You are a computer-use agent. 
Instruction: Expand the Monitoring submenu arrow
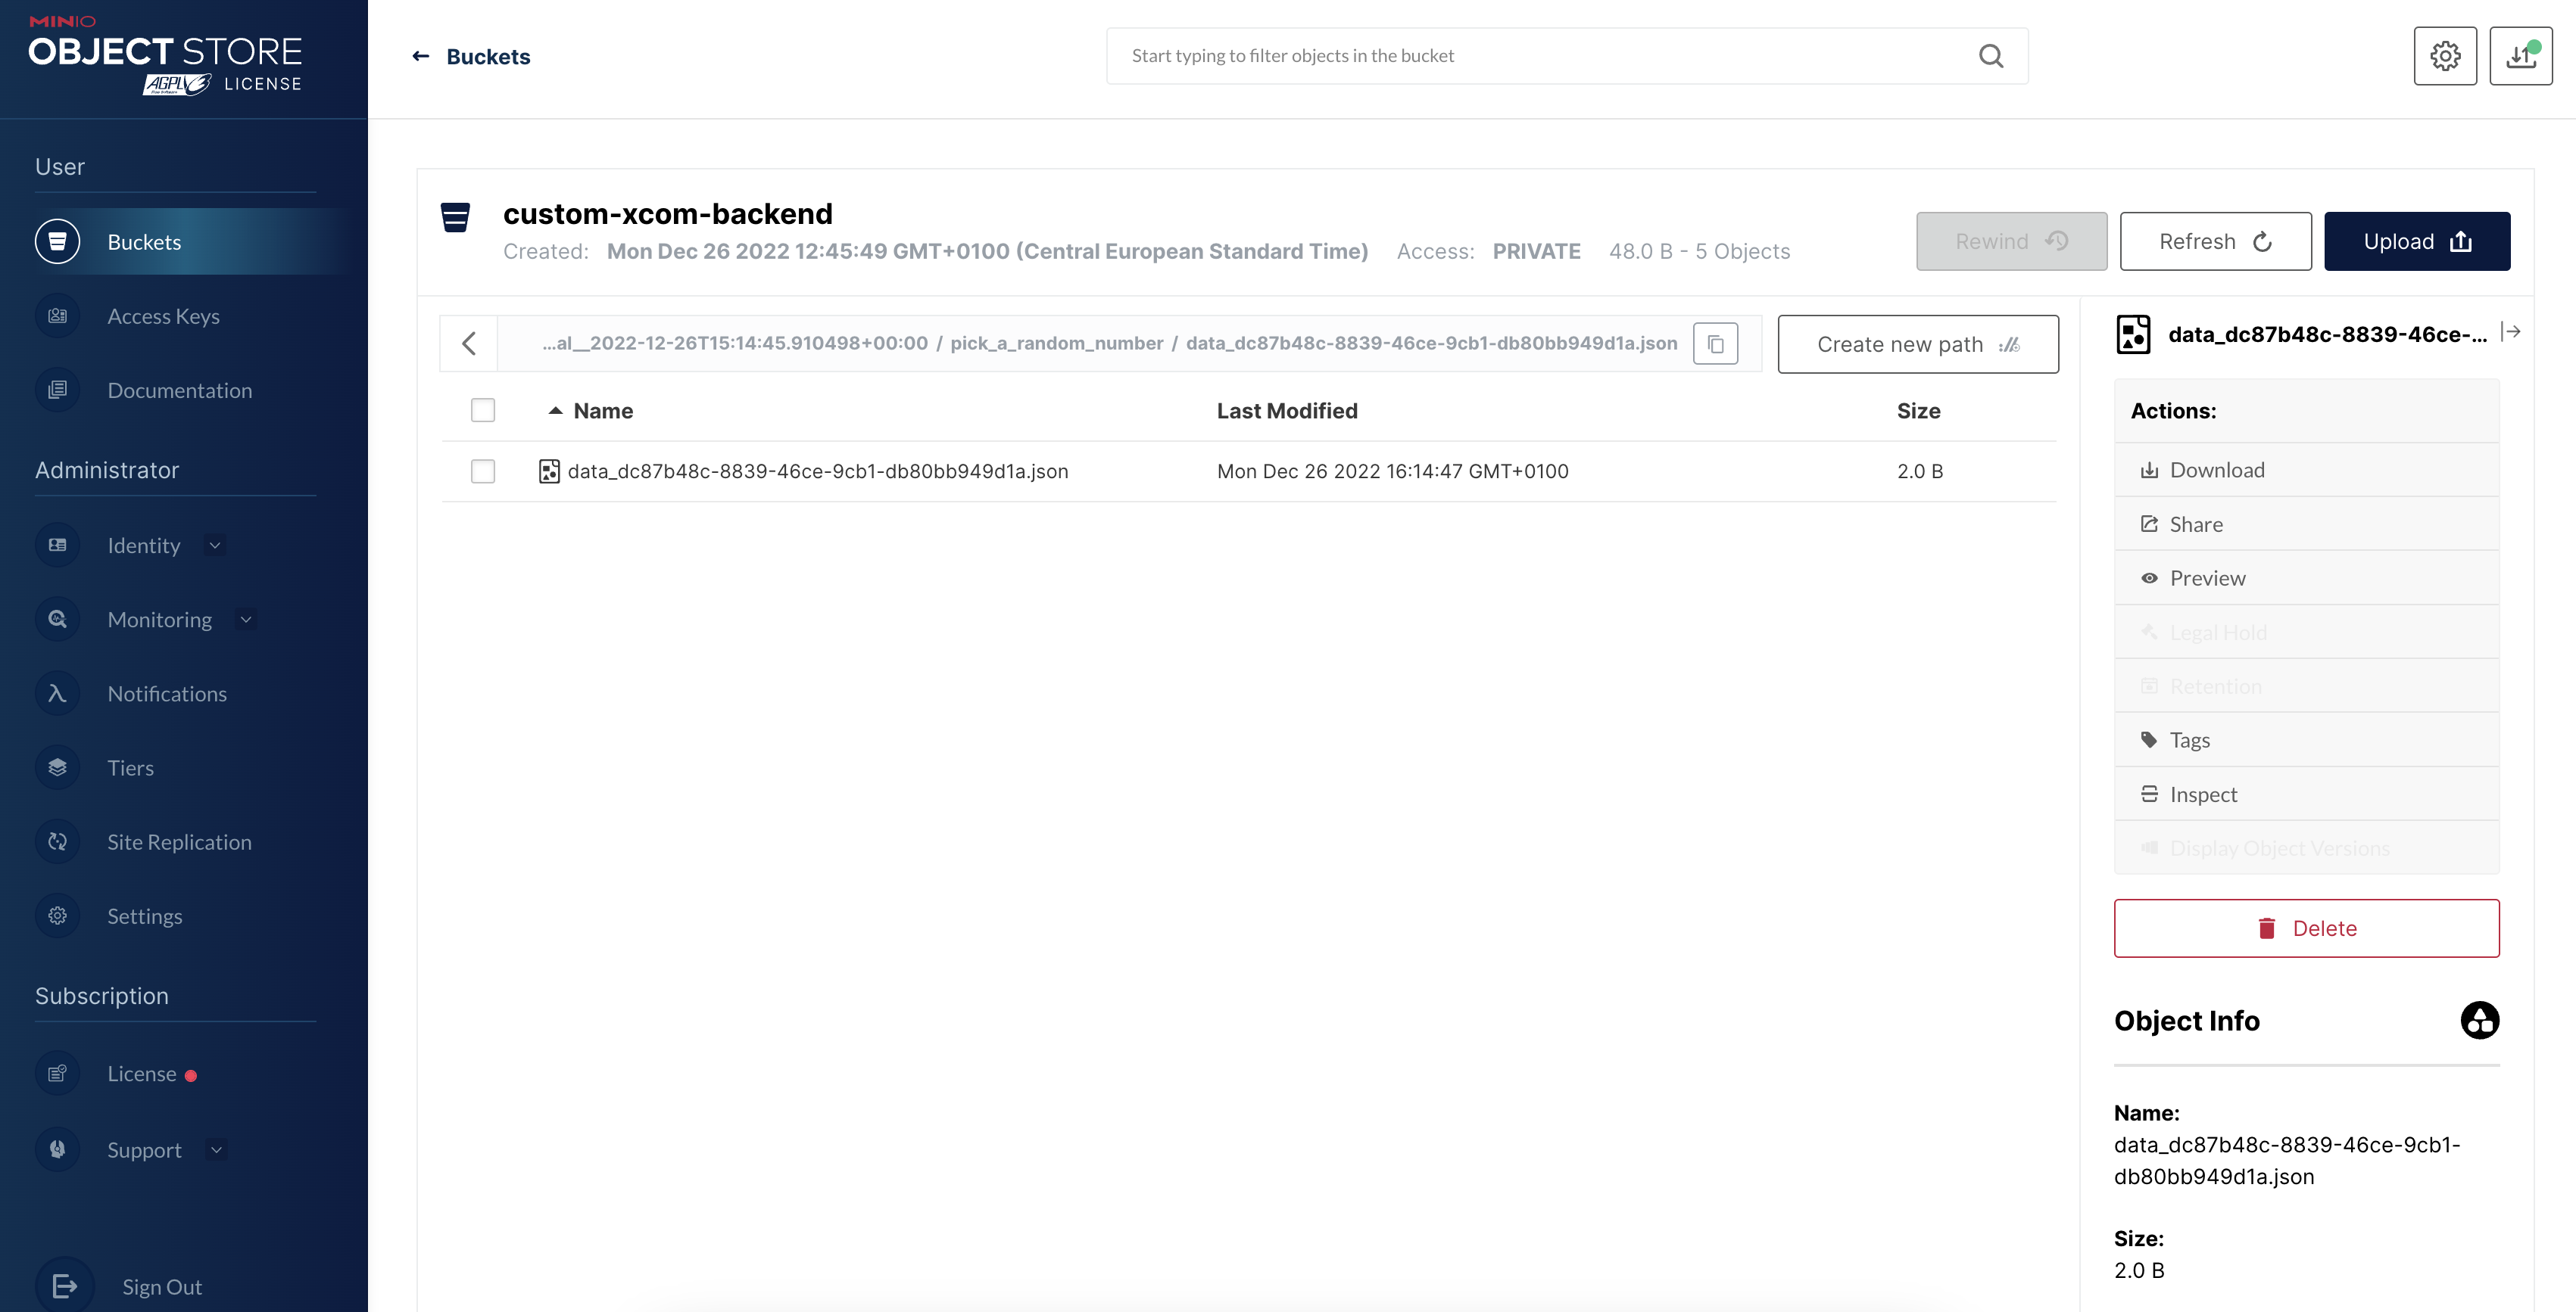[246, 620]
